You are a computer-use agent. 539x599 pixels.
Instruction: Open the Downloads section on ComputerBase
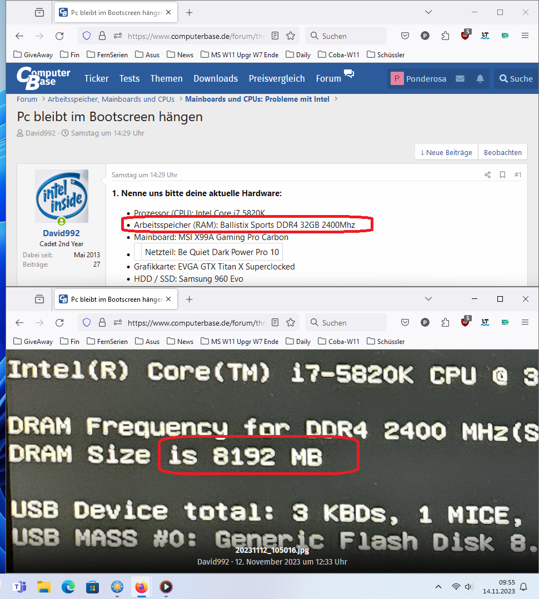(216, 78)
